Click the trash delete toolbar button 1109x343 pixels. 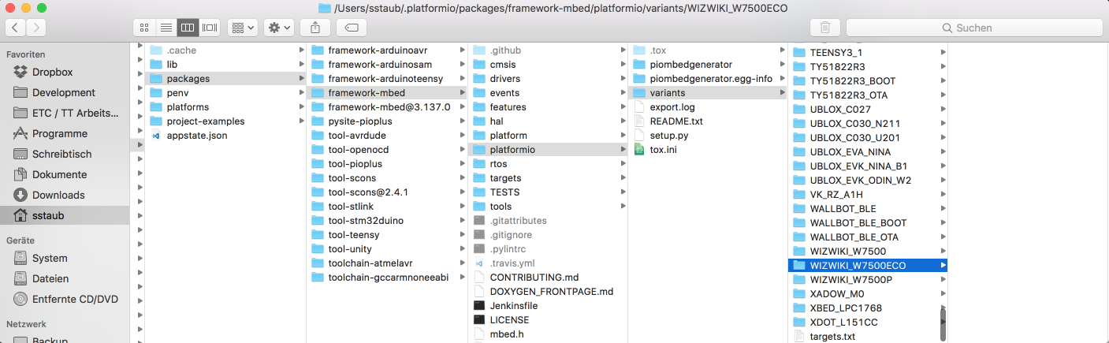tap(824, 28)
